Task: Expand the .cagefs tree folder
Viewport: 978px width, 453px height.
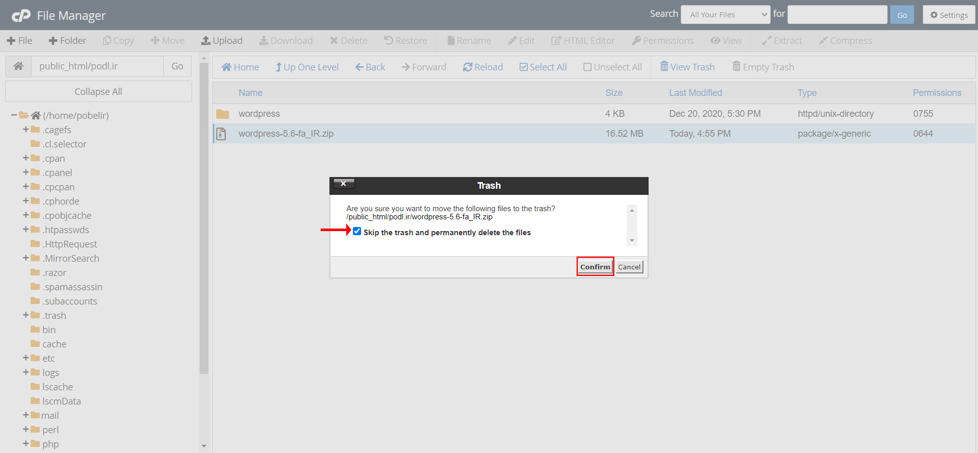Action: (x=26, y=130)
